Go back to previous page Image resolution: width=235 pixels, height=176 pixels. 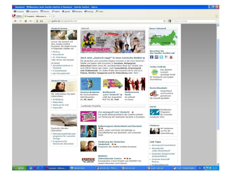point(15,21)
